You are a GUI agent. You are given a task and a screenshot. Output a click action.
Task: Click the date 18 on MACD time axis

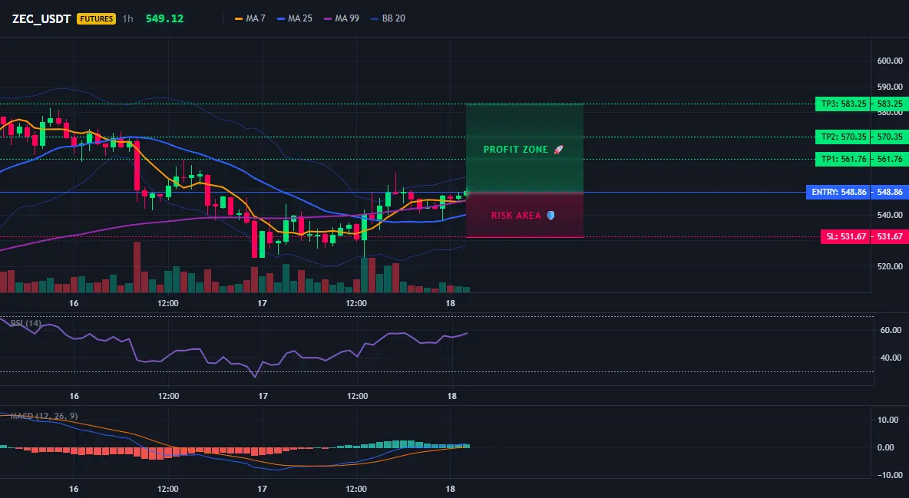pos(451,489)
